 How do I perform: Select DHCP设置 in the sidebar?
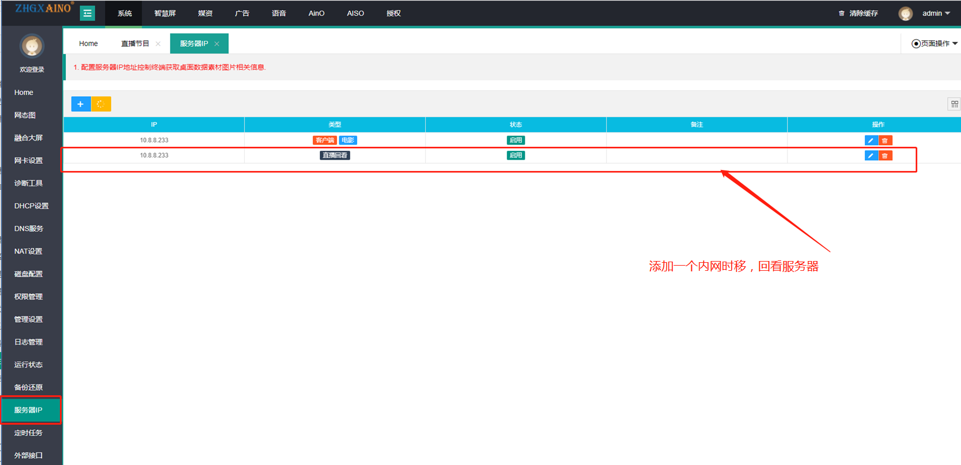click(31, 206)
